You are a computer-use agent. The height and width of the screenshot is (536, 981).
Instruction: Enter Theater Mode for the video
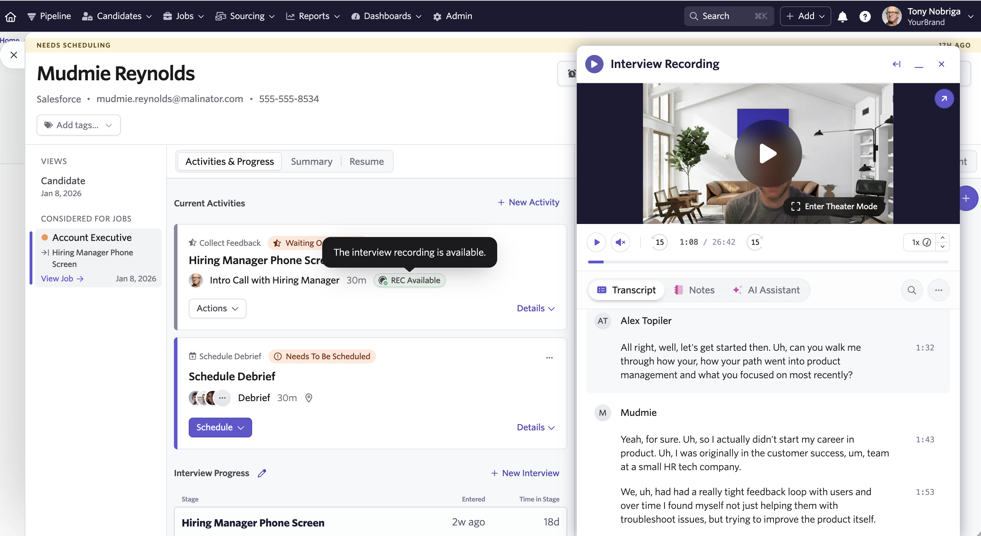click(834, 206)
